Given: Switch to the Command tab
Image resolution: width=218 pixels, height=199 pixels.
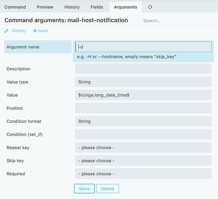Looking at the screenshot, I should pyautogui.click(x=15, y=7).
